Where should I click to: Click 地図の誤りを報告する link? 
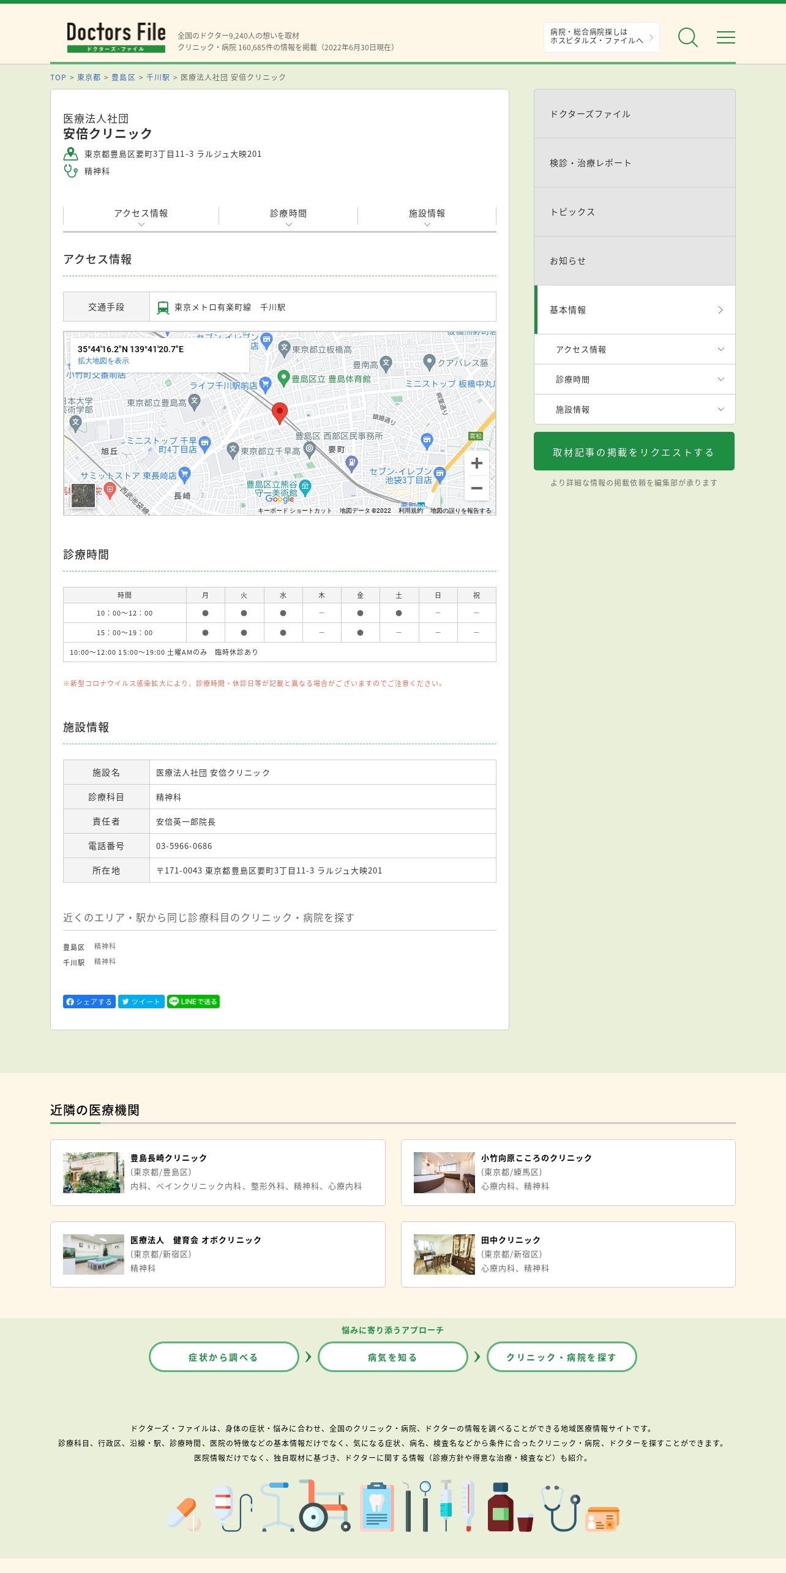460,511
